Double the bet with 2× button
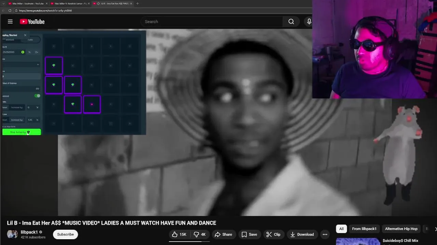This screenshot has height=245, width=437. click(x=37, y=52)
